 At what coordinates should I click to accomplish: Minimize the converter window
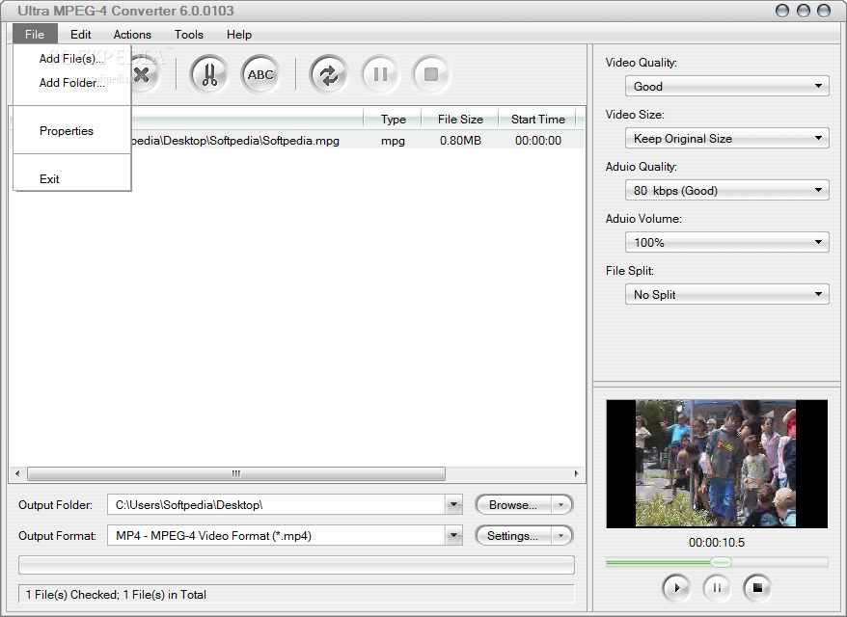[781, 11]
